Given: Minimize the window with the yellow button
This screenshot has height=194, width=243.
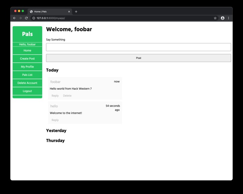Looking at the screenshot, I should click(19, 11).
